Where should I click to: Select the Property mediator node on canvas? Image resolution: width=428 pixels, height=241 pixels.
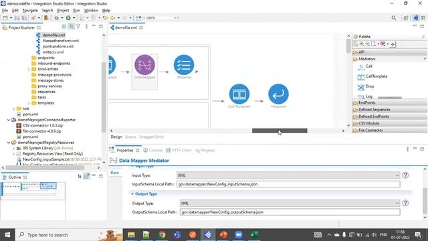(184, 65)
